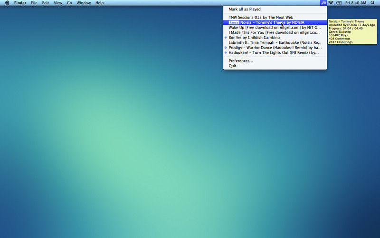This screenshot has width=380, height=238.
Task: Pause Noisia – Tommy's Theme track
Action: click(234, 22)
